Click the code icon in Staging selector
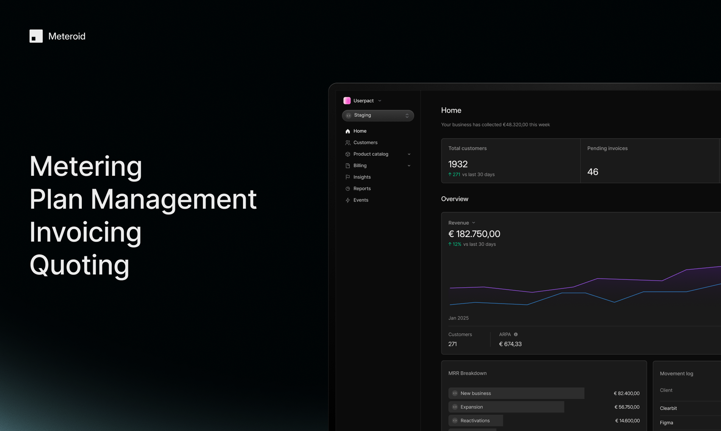 tap(349, 115)
